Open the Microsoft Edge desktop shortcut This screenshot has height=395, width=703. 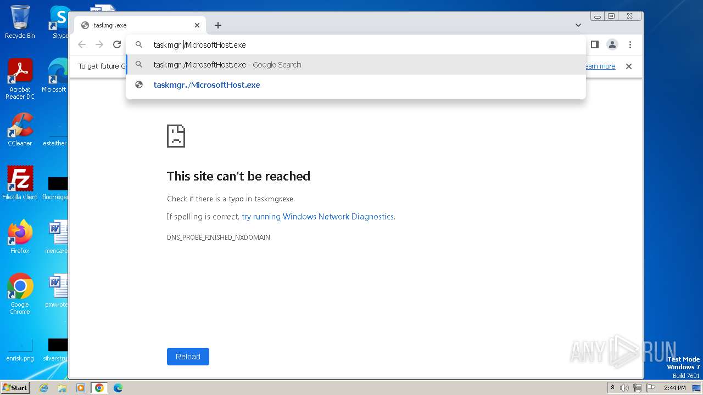pyautogui.click(x=55, y=76)
